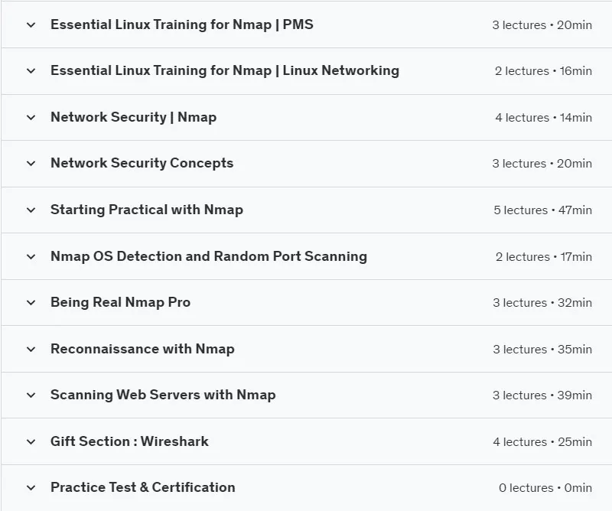Open Scanning Web Servers with Nmap title
The image size is (612, 511).
click(163, 395)
